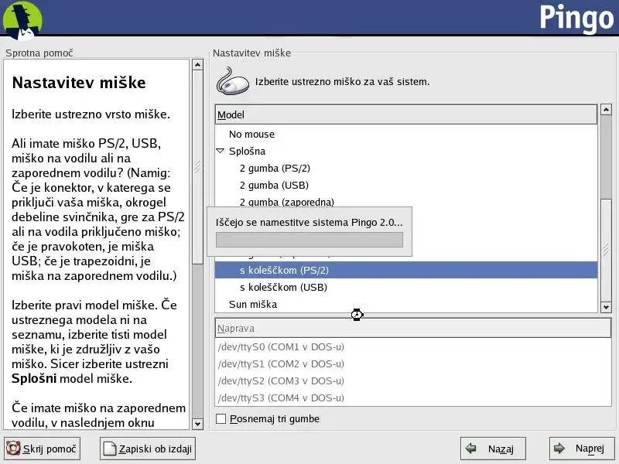Viewport: 619px width, 464px height.
Task: Continue with Naprej button
Action: click(581, 449)
